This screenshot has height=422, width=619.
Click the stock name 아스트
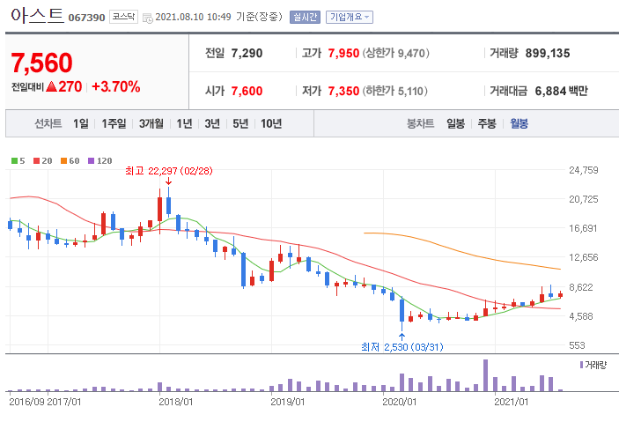[37, 16]
